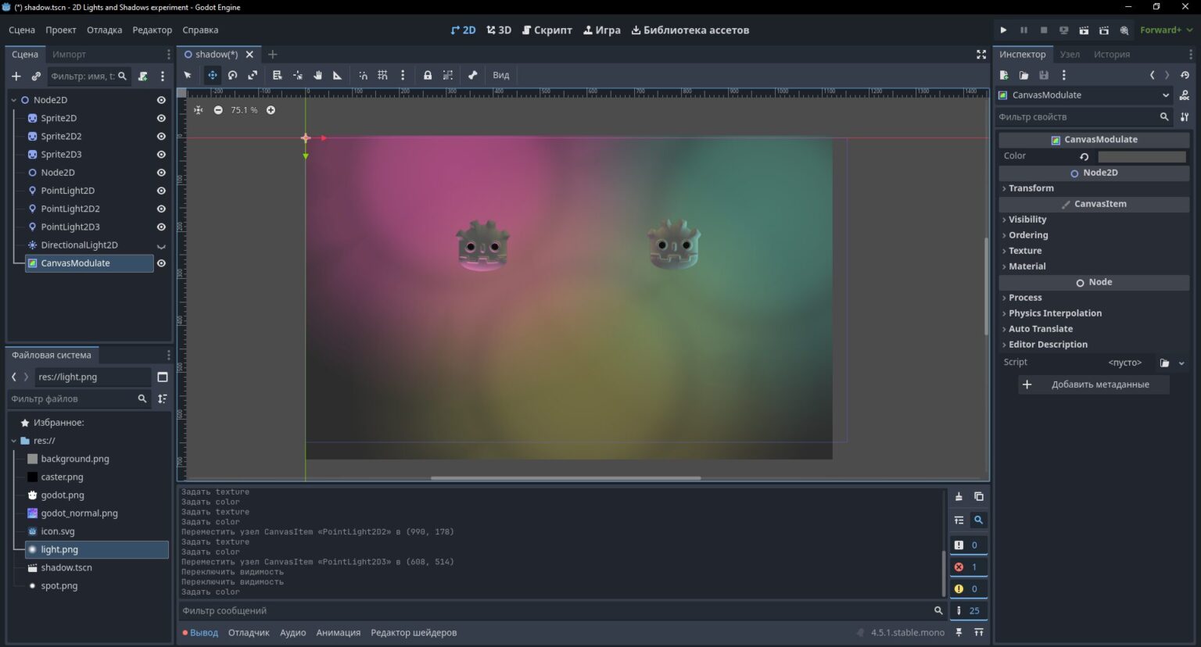
Task: Toggle visibility of Sprite2D node
Action: point(161,118)
